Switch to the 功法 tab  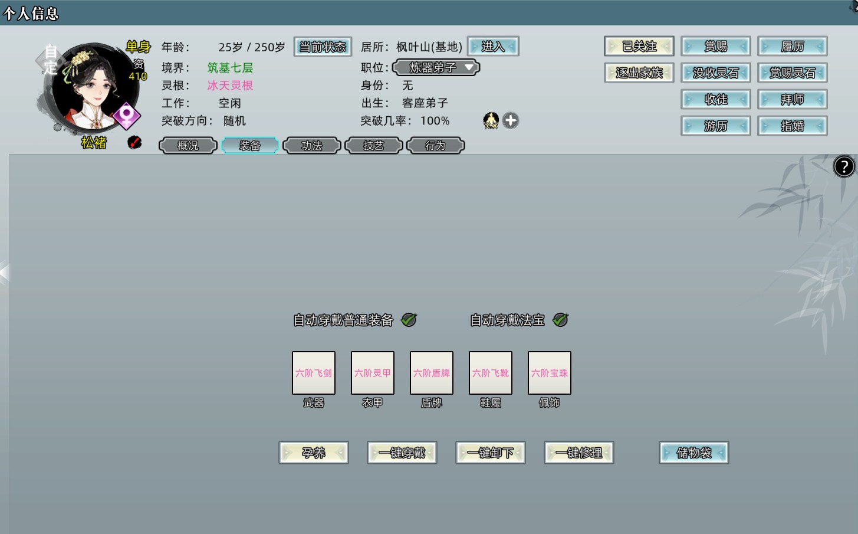click(312, 146)
